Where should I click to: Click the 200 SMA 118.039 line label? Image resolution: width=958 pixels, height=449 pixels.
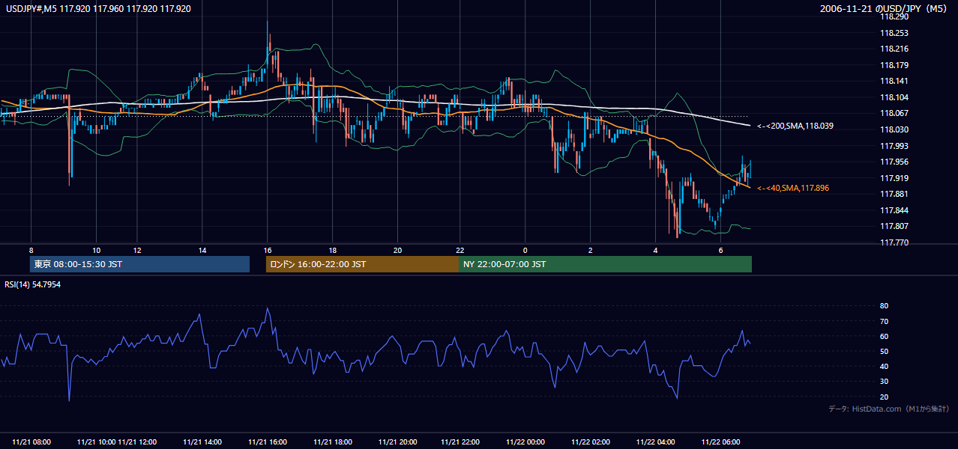tap(795, 126)
